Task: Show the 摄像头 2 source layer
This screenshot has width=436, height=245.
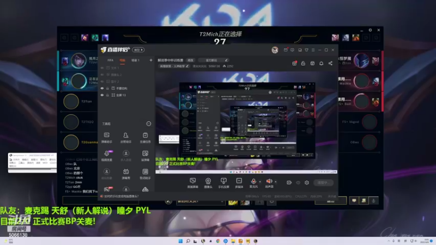Action: click(x=102, y=75)
